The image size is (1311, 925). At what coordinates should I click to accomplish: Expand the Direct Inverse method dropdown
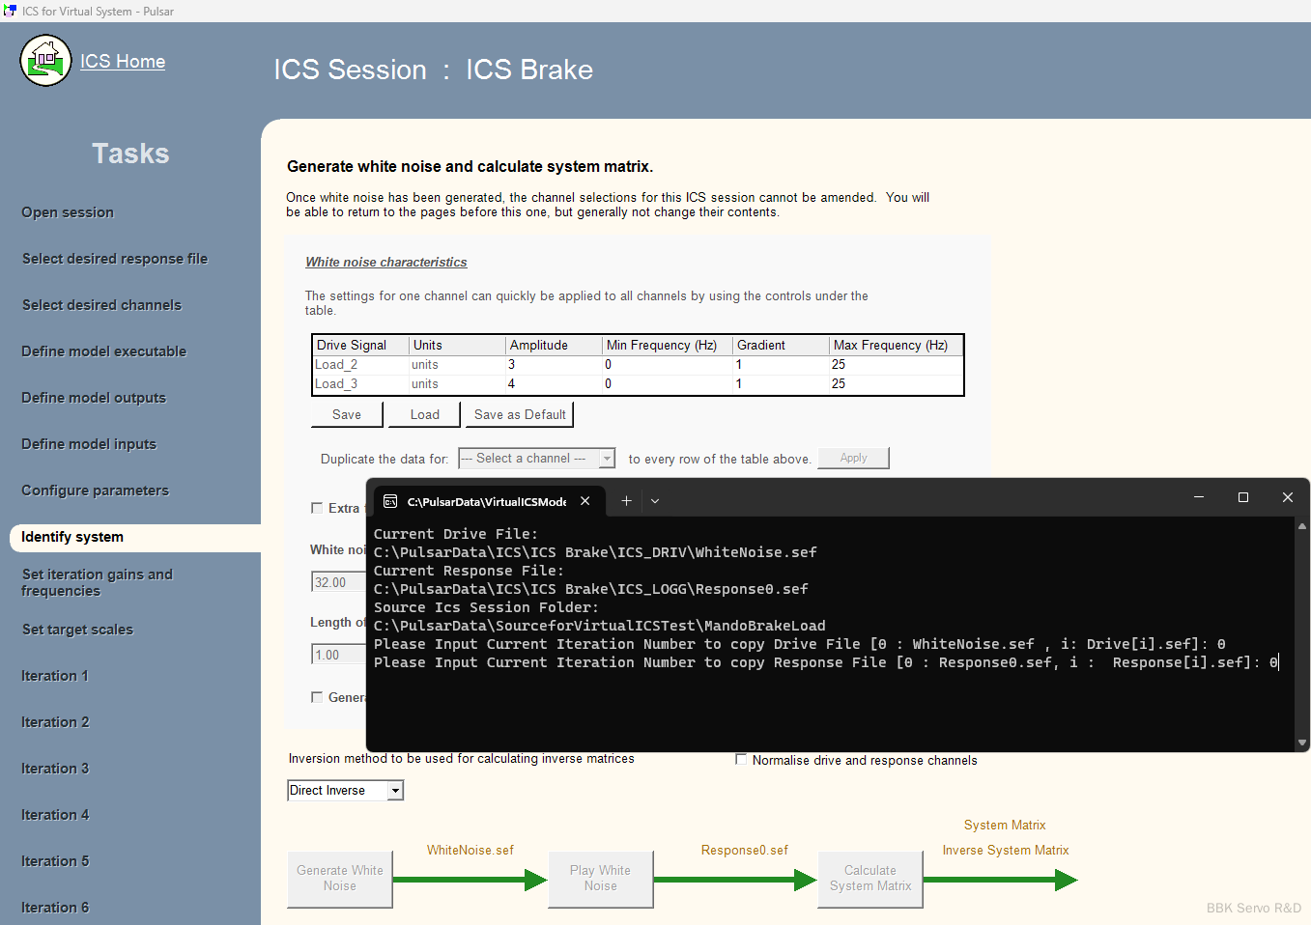394,791
